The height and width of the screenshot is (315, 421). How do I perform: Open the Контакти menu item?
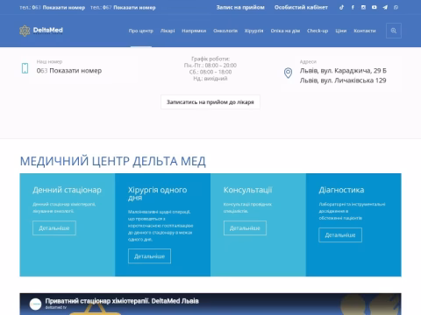coord(365,31)
